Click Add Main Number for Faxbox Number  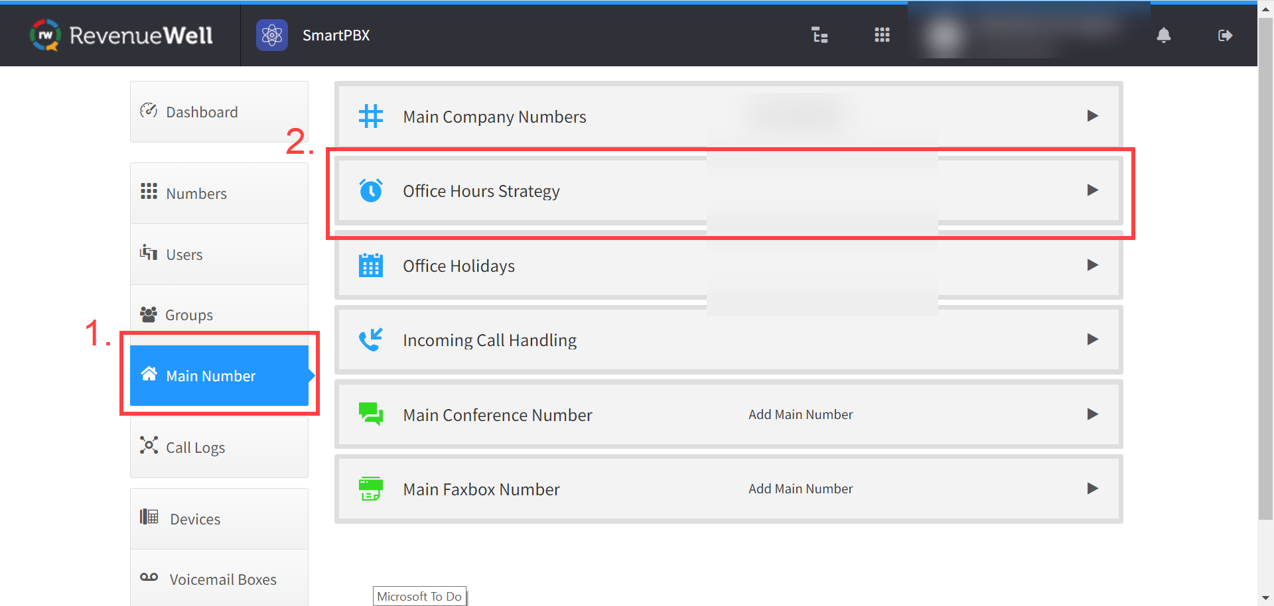(x=800, y=489)
